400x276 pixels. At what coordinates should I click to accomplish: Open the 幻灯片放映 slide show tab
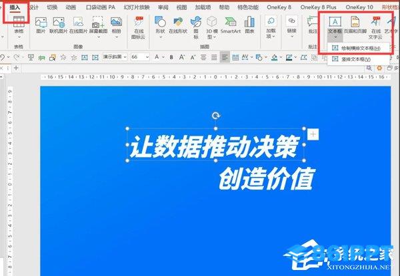point(137,7)
